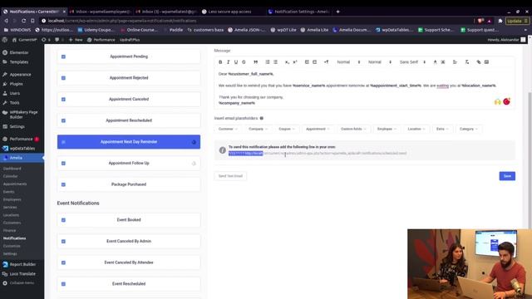The width and height of the screenshot is (532, 299).
Task: Toggle the Appointment Follow Up checkbox
Action: pos(63,164)
